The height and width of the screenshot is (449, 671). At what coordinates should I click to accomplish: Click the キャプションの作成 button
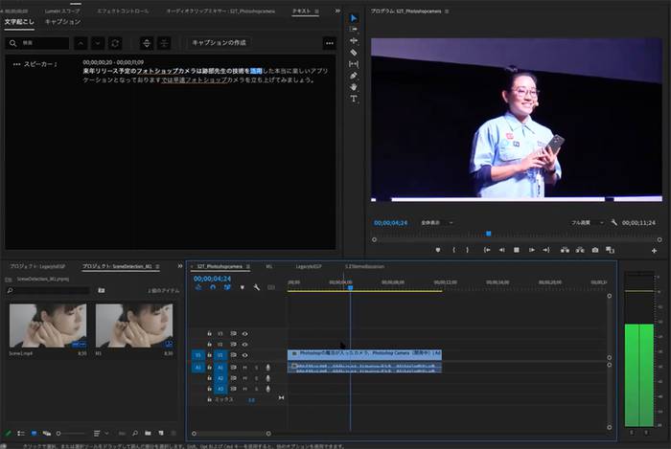tap(219, 43)
